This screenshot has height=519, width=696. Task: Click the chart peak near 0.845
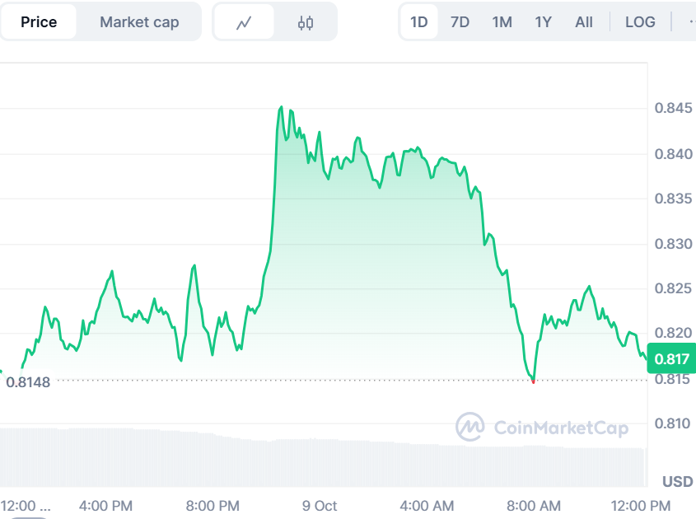[x=281, y=107]
